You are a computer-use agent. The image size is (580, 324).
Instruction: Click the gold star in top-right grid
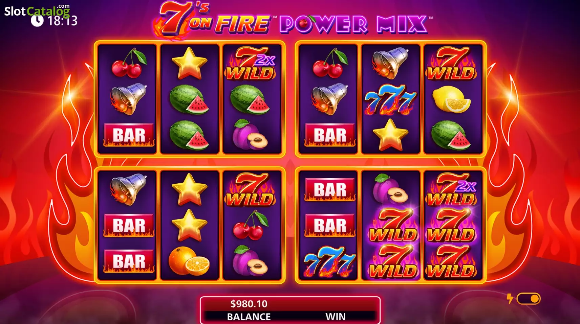tap(390, 135)
